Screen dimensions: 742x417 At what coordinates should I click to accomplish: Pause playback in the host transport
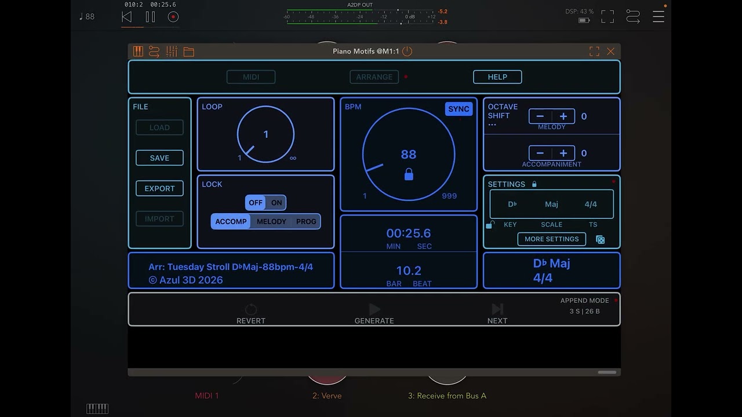[x=150, y=17]
